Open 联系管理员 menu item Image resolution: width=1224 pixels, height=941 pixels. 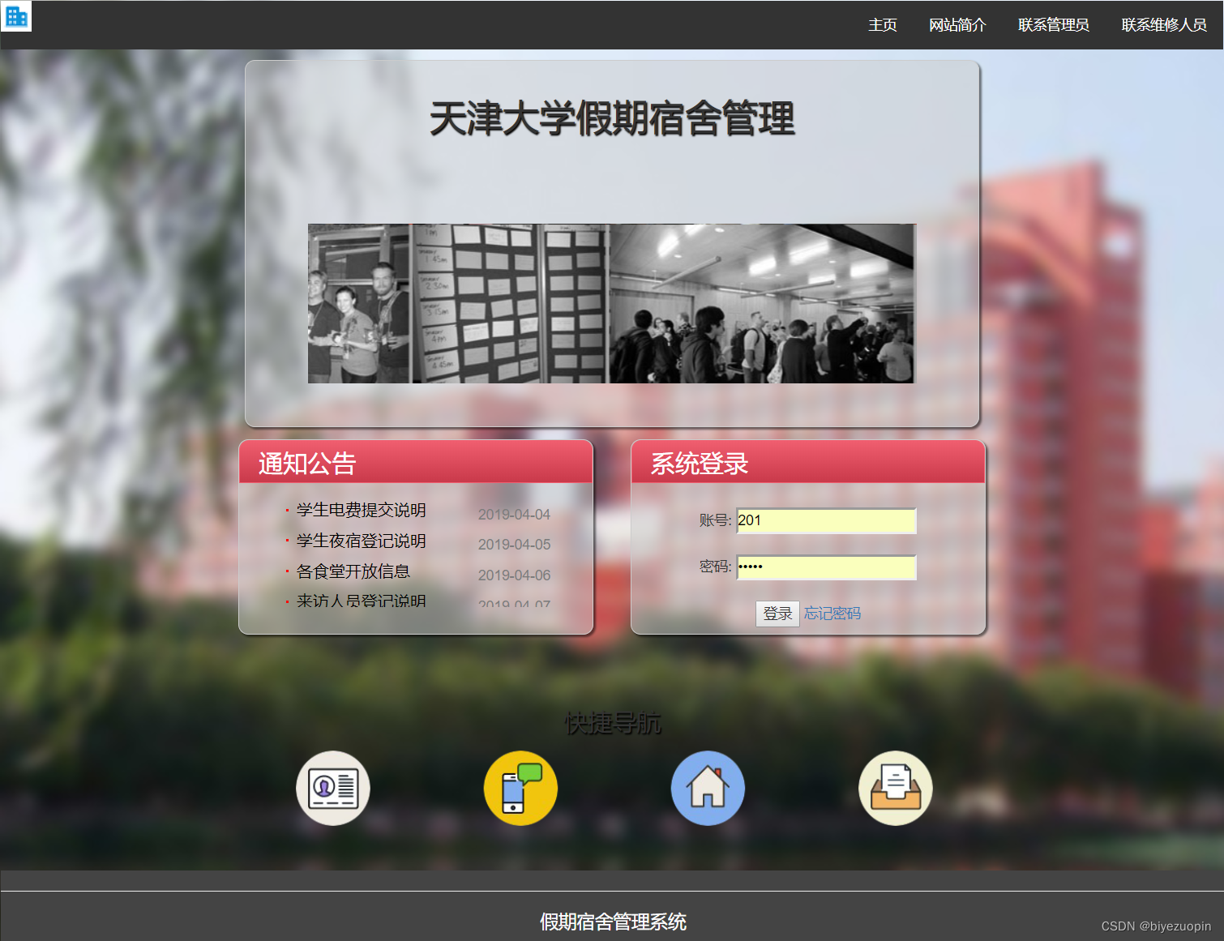pos(1054,25)
